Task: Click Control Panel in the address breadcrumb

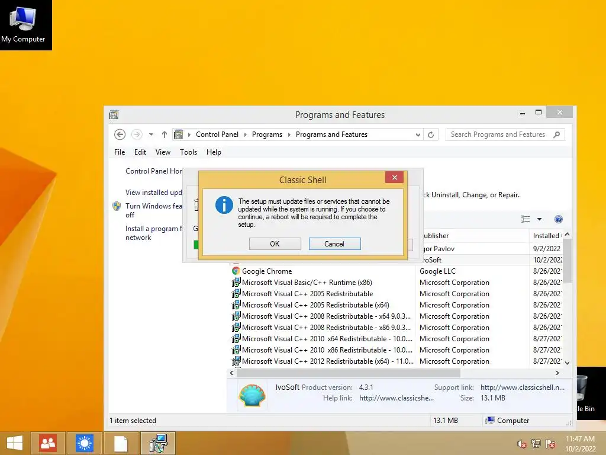Action: pos(217,134)
